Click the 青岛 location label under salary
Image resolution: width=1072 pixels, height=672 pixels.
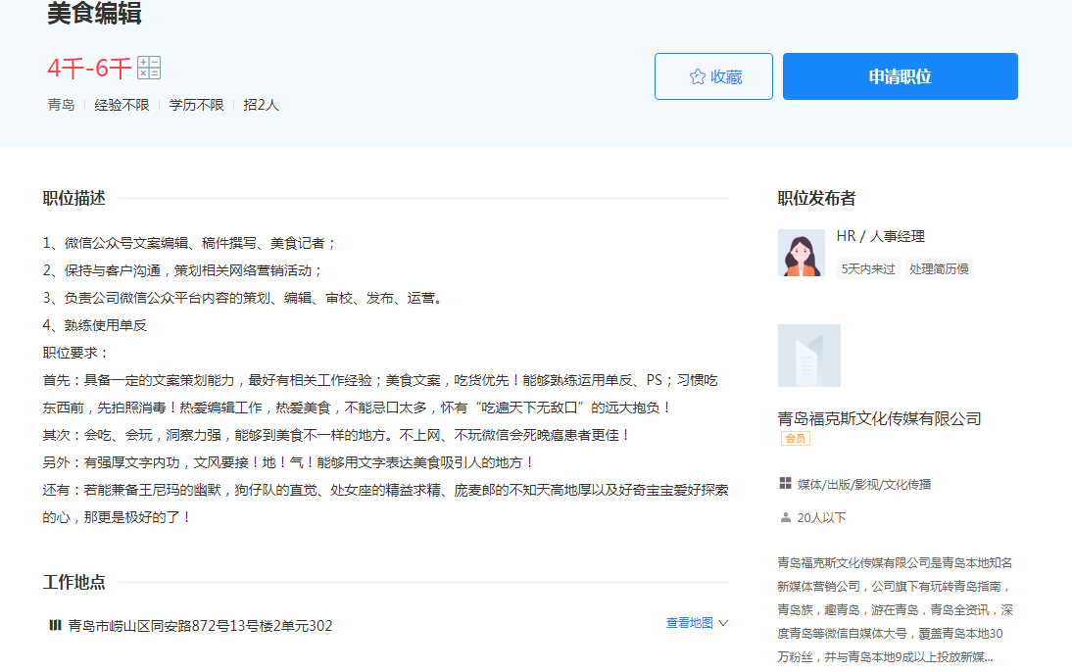(x=61, y=105)
